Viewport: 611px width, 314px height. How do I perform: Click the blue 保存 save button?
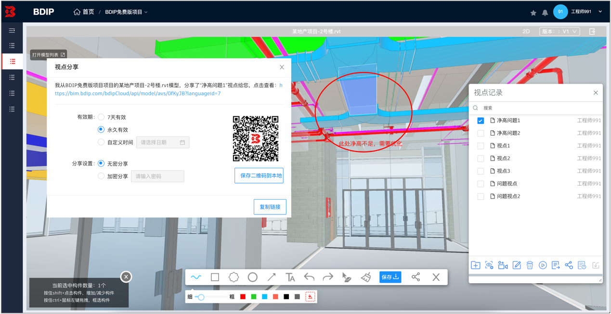tap(390, 277)
